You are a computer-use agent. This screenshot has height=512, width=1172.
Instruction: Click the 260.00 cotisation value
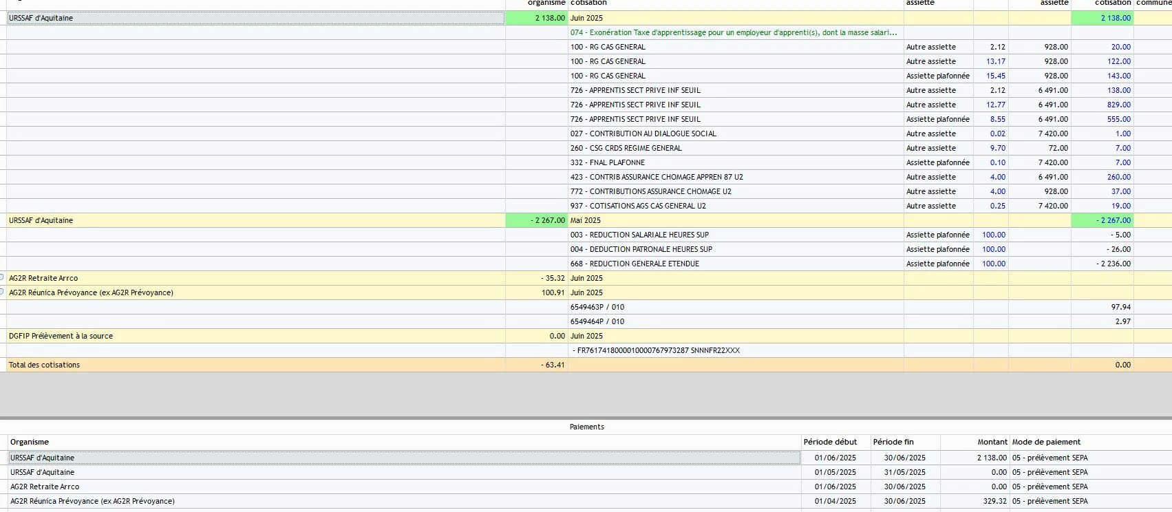click(1119, 177)
